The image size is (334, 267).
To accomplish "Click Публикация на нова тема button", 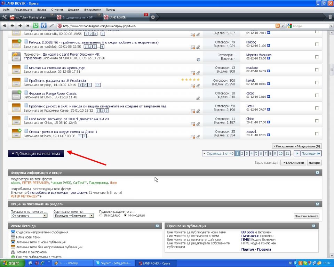I will point(36,153).
